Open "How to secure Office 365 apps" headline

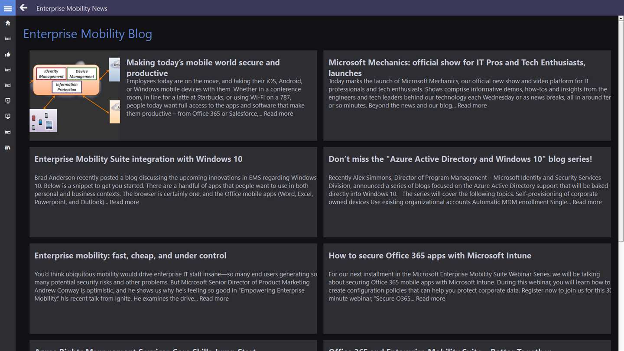pyautogui.click(x=429, y=256)
